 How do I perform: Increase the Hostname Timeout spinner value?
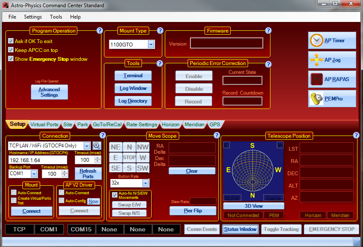tap(98, 158)
